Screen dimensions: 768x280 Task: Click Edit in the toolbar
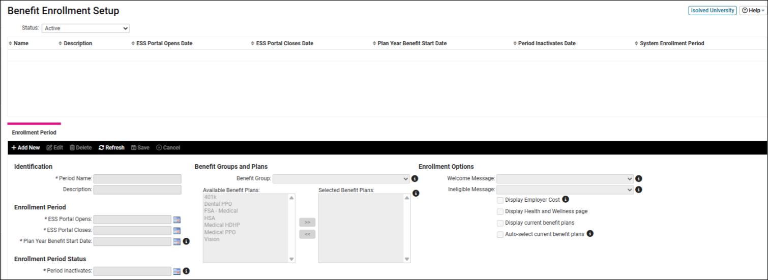point(55,148)
